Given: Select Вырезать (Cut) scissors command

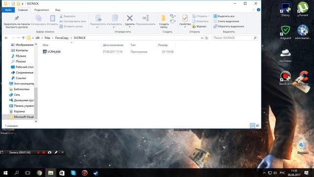Looking at the screenshot, I should click(x=68, y=16).
